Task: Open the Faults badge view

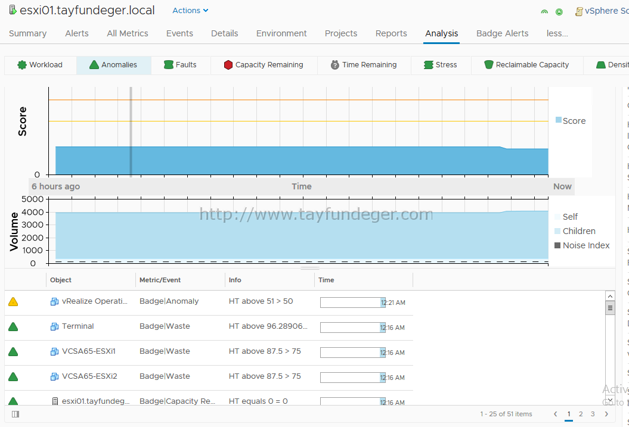Action: click(181, 65)
